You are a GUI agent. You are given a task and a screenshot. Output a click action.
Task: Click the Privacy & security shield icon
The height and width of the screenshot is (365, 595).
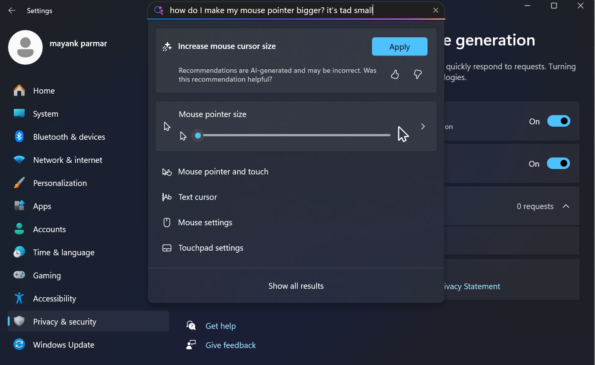click(x=19, y=321)
